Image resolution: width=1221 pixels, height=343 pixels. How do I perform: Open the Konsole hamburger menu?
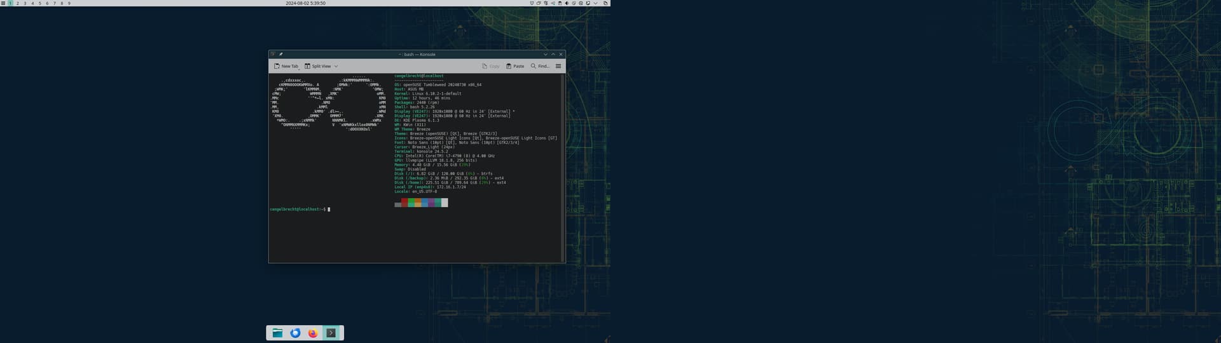(558, 66)
